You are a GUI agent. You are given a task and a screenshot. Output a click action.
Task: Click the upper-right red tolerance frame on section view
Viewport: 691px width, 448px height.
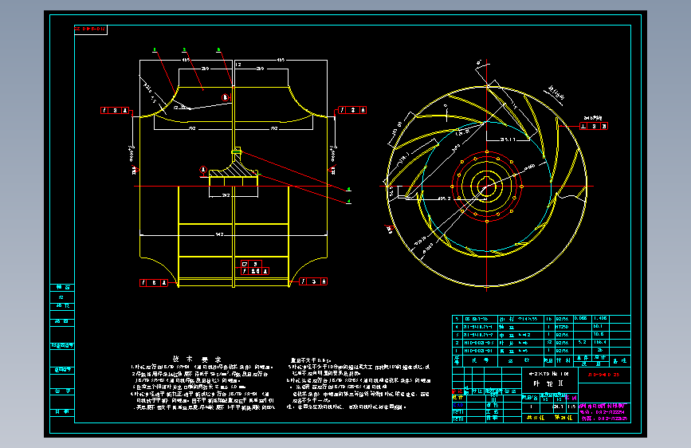352,110
